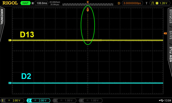Viewport: 172px width, 103px height.
Task: Click the T trigger label in header
Action: coord(146,3)
